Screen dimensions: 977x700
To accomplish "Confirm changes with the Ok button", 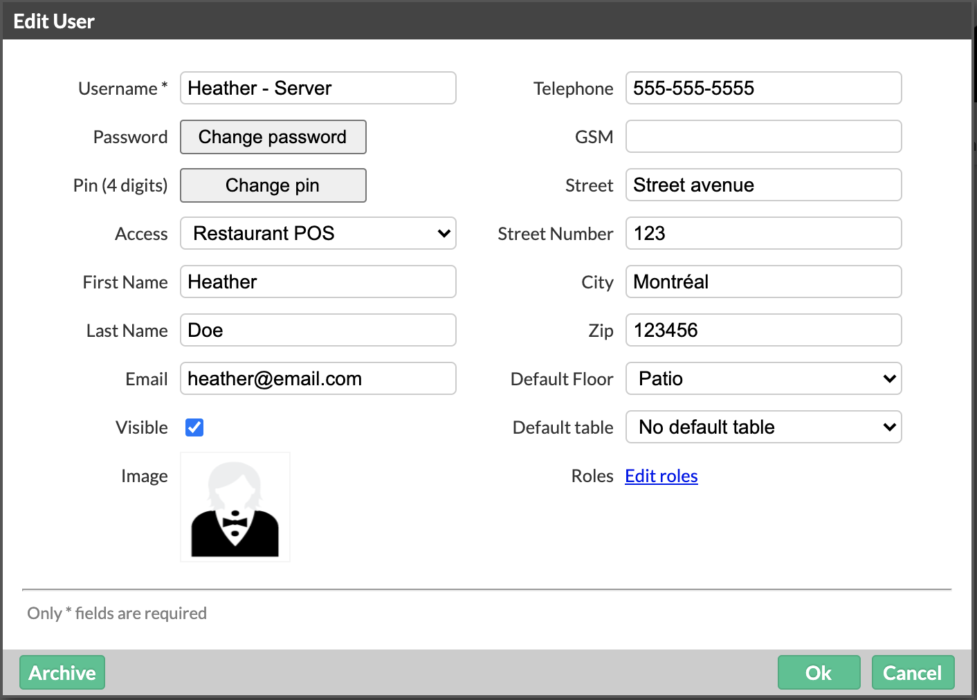I will pyautogui.click(x=819, y=672).
